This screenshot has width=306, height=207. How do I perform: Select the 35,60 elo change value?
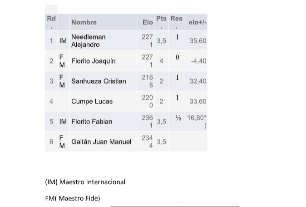(198, 41)
